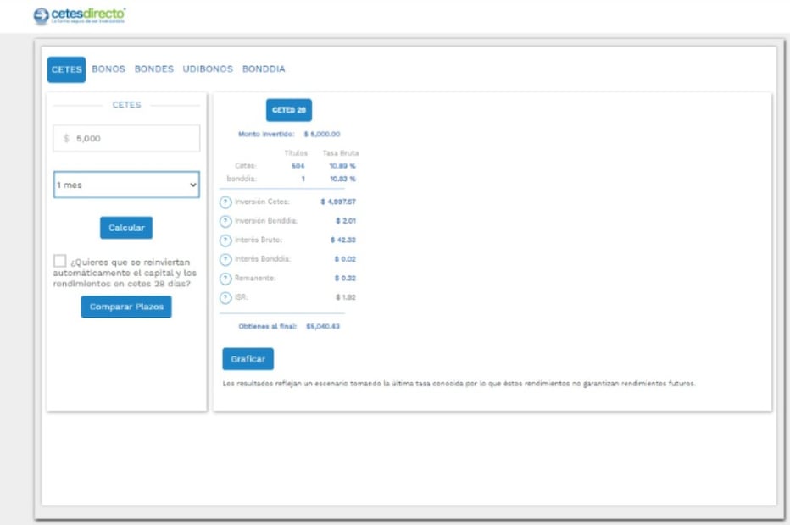The width and height of the screenshot is (790, 525).
Task: Click the Interés Bonddia amount value
Action: point(345,259)
